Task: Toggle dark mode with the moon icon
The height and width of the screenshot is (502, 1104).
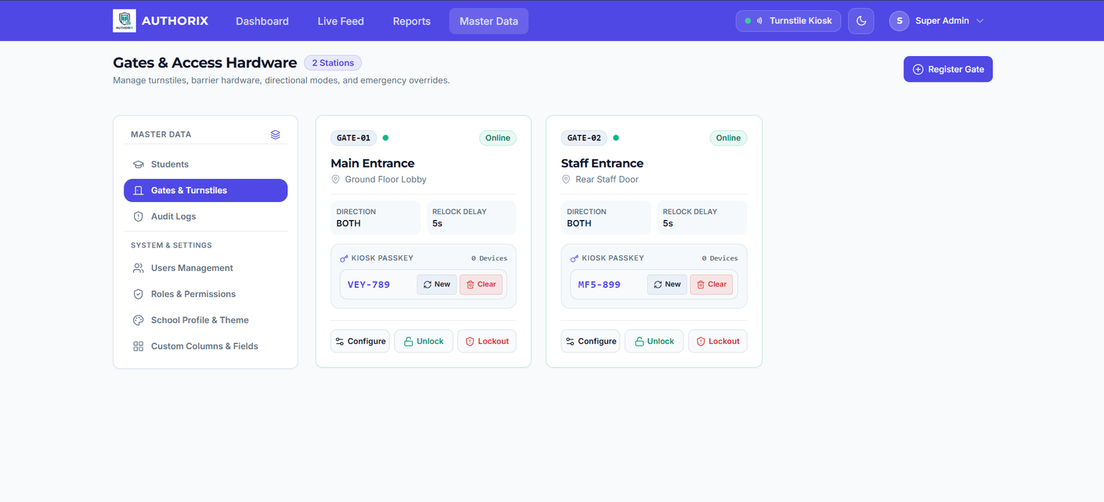Action: pos(861,21)
